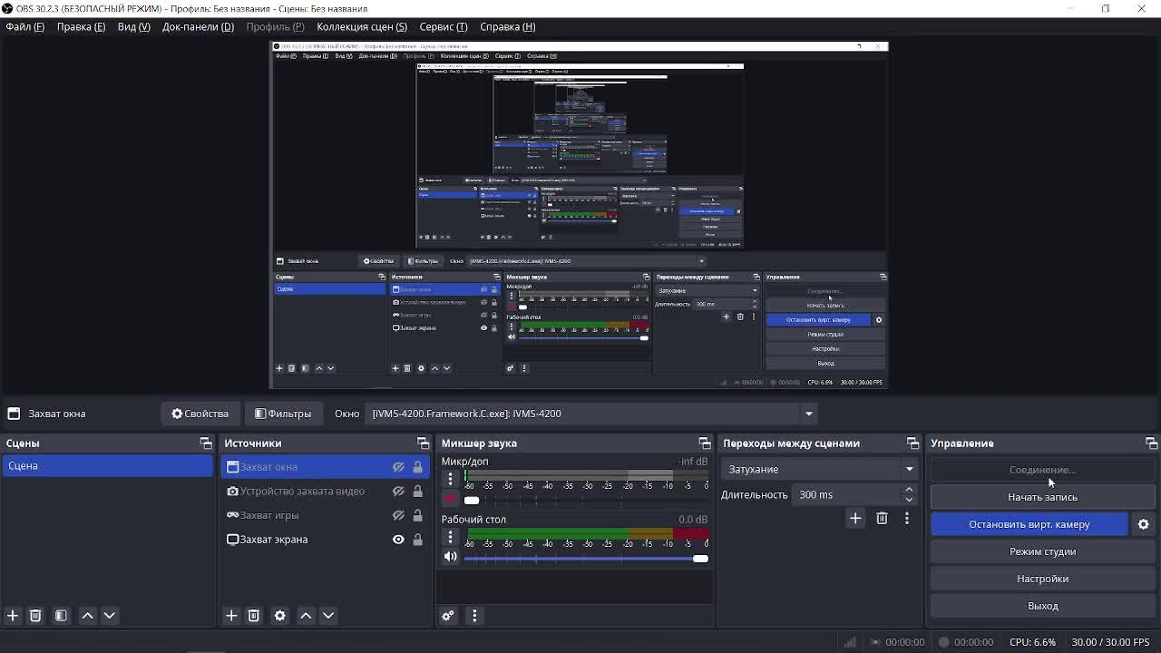
Task: Click the Фильтры button
Action: coord(283,414)
